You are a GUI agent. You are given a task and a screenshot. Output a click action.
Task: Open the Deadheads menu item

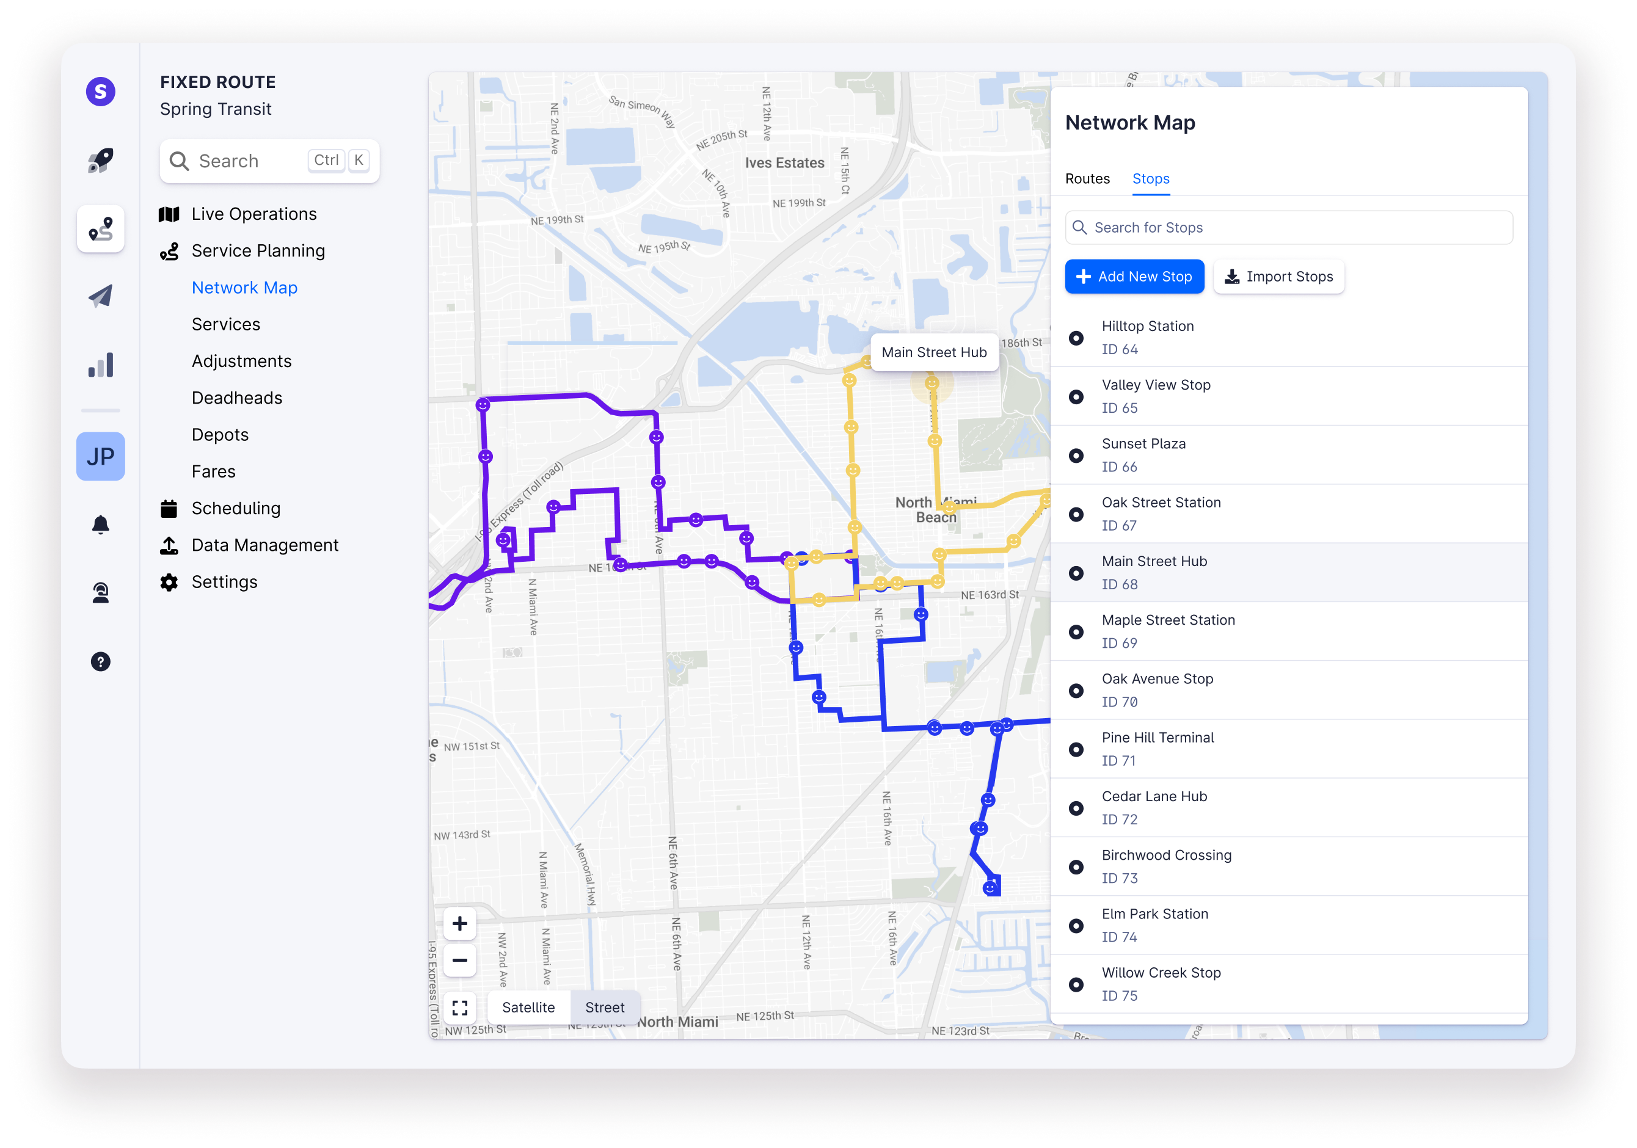[237, 398]
